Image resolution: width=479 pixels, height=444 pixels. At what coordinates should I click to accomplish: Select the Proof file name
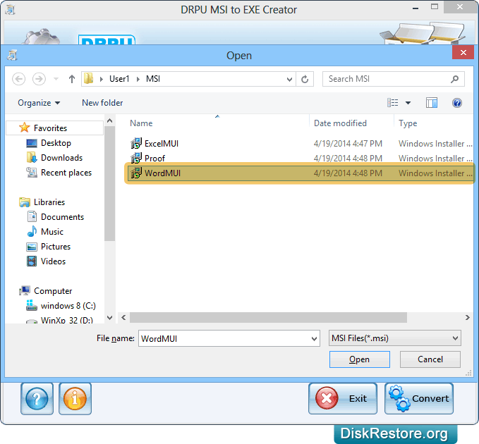(154, 159)
